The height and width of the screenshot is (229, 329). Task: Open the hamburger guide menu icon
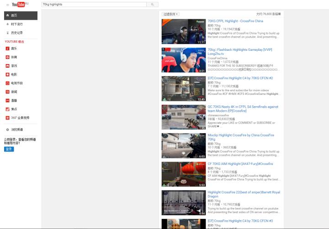[x=7, y=5]
